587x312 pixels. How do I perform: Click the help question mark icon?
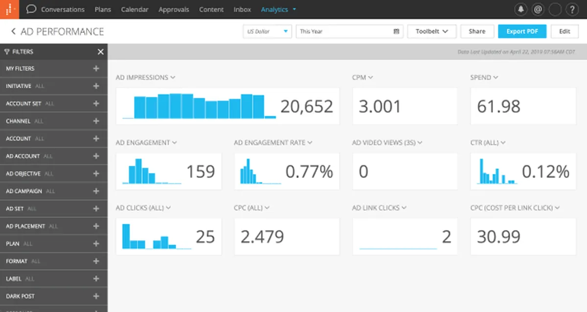[571, 9]
